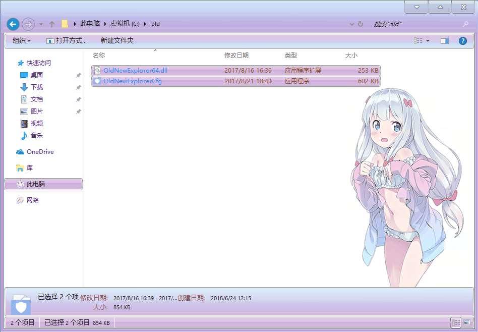Screen dimensions: 478x332
Task: Open the view options dropdown arrow
Action: click(428, 40)
